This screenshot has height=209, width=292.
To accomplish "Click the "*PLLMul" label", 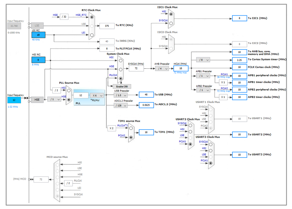I will (95, 100).
